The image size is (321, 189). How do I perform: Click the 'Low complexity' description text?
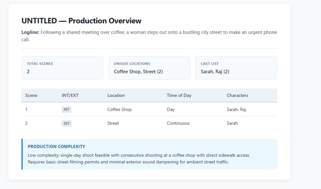coord(139,158)
